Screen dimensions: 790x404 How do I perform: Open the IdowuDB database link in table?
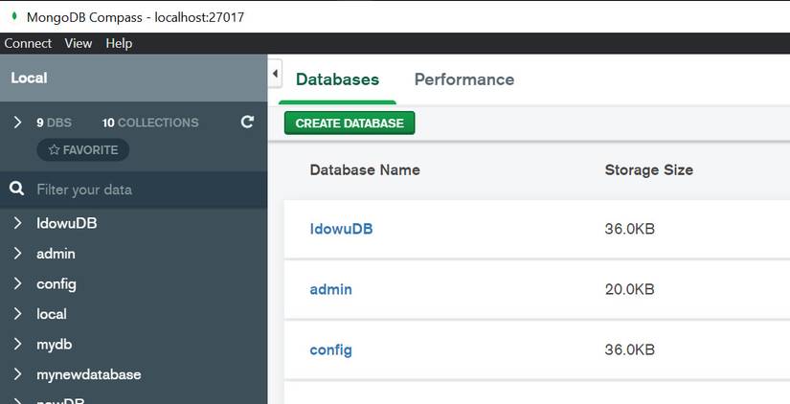(341, 229)
